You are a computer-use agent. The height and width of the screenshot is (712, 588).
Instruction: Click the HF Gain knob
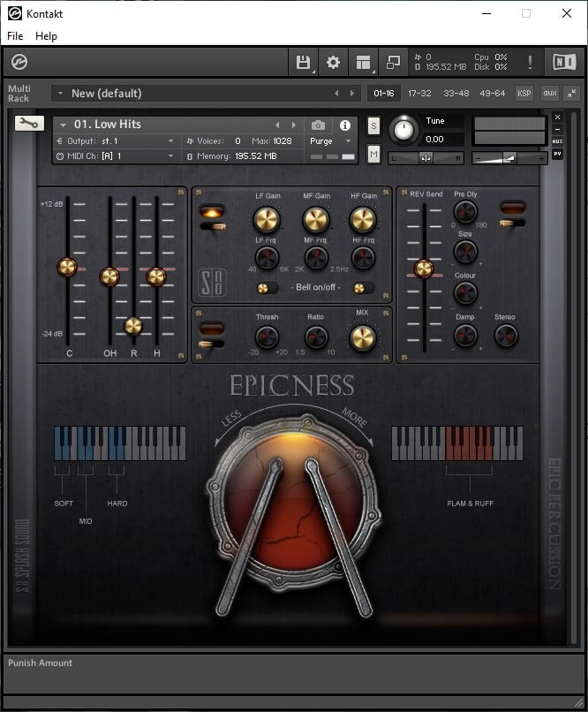pyautogui.click(x=363, y=220)
